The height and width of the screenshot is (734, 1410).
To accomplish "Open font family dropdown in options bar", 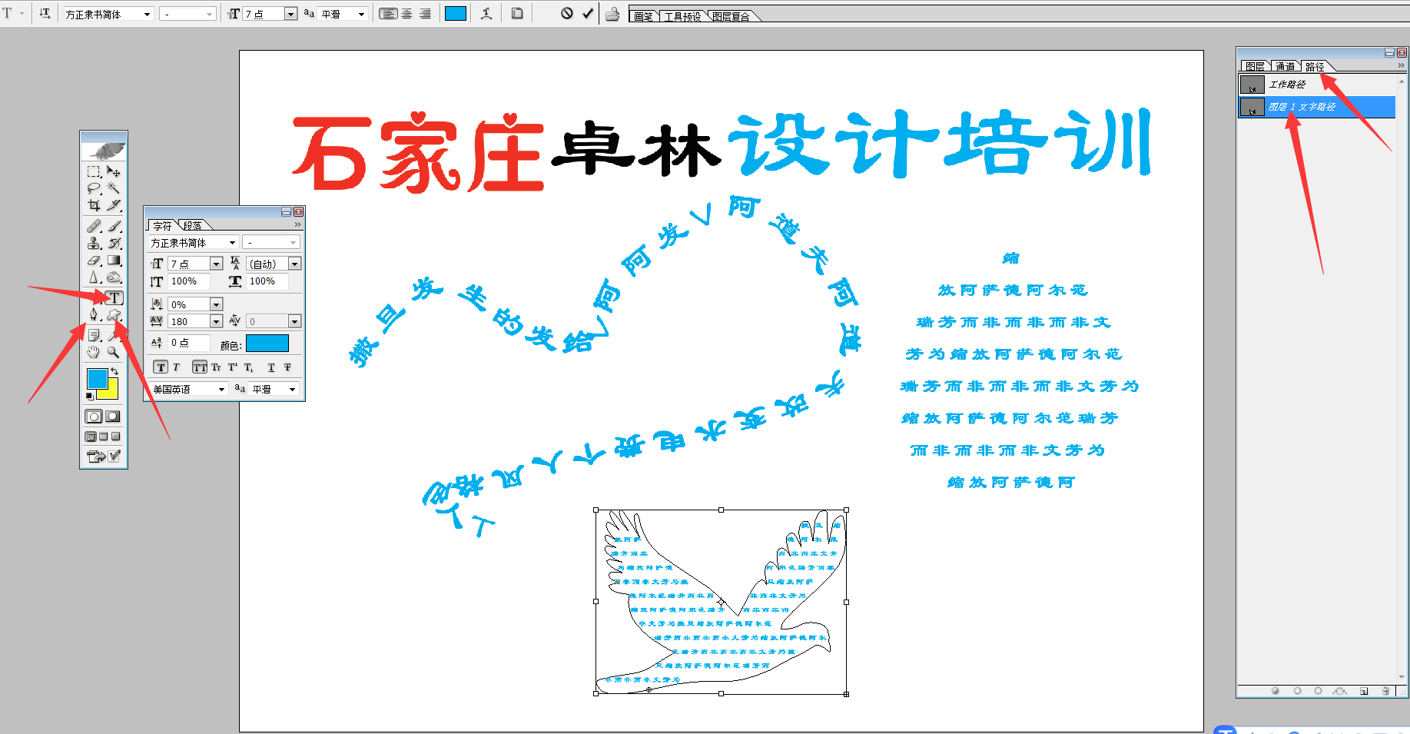I will click(x=148, y=14).
